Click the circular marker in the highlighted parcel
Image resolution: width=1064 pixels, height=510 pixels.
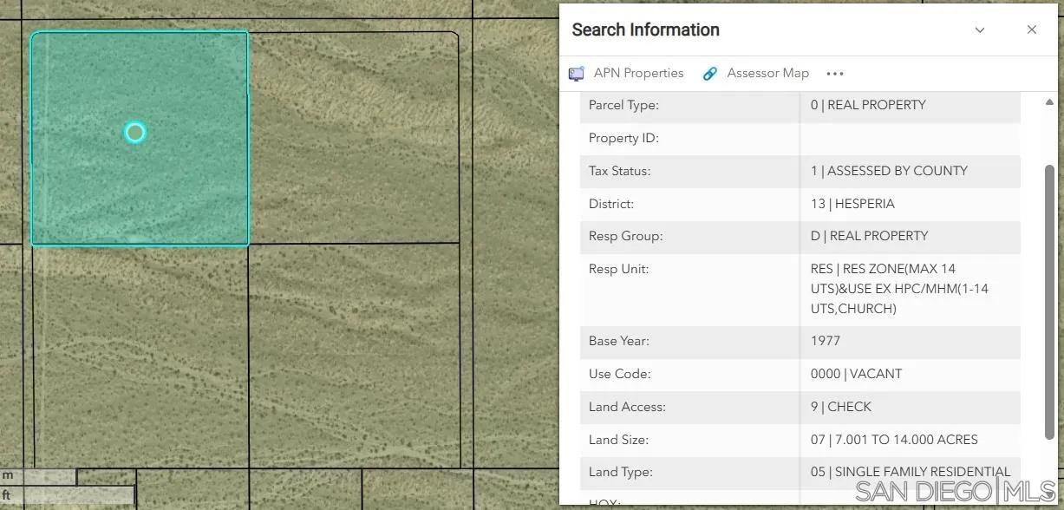click(134, 132)
